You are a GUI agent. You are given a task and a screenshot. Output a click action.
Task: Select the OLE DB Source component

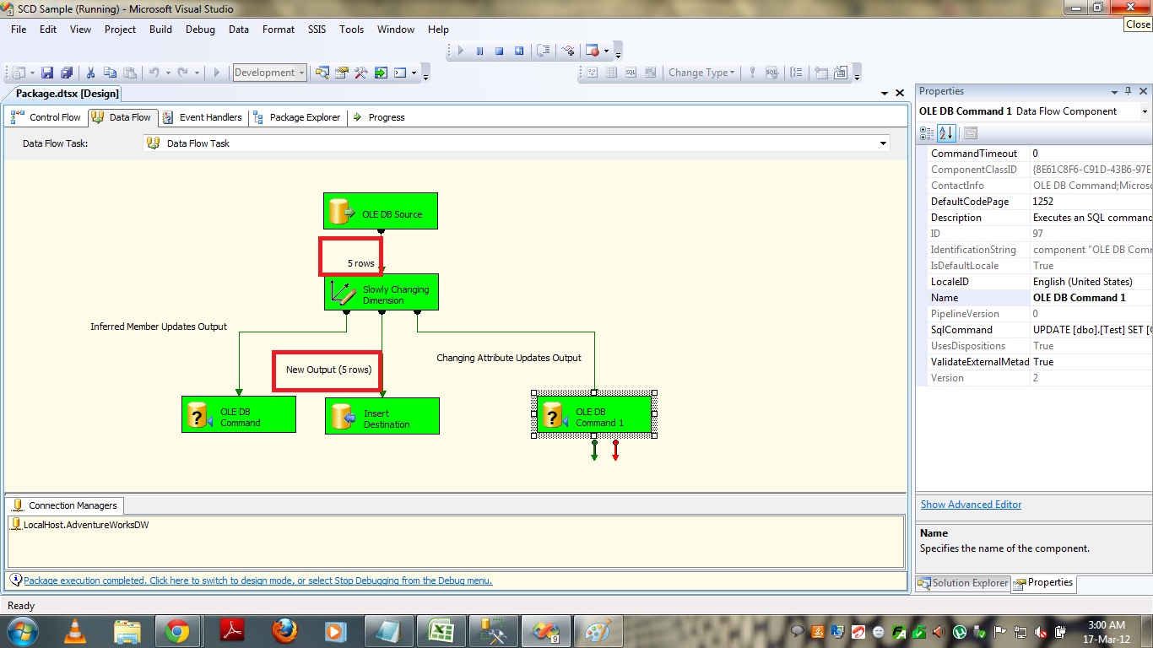pos(380,211)
